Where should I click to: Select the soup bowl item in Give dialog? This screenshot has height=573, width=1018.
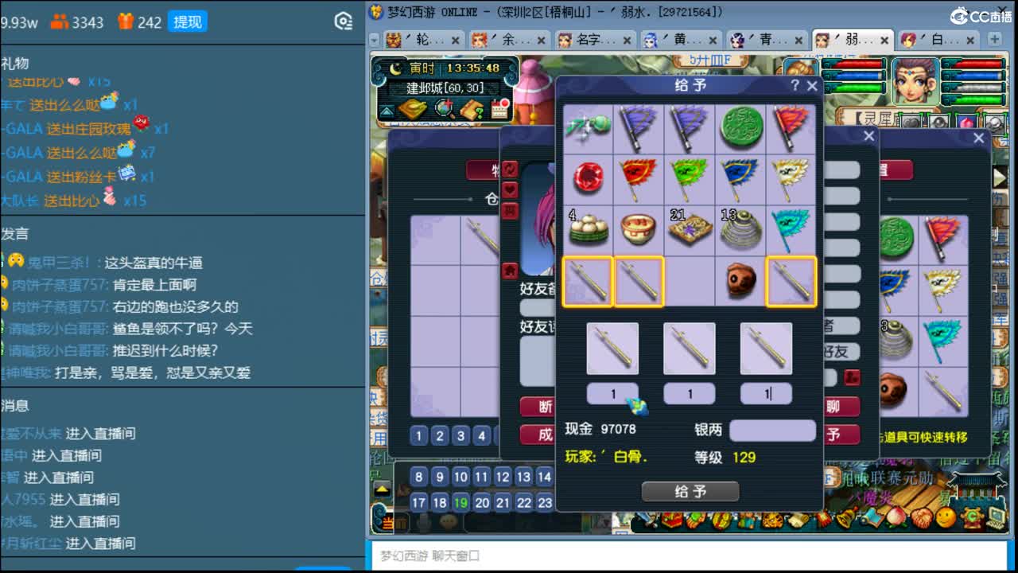tap(638, 230)
